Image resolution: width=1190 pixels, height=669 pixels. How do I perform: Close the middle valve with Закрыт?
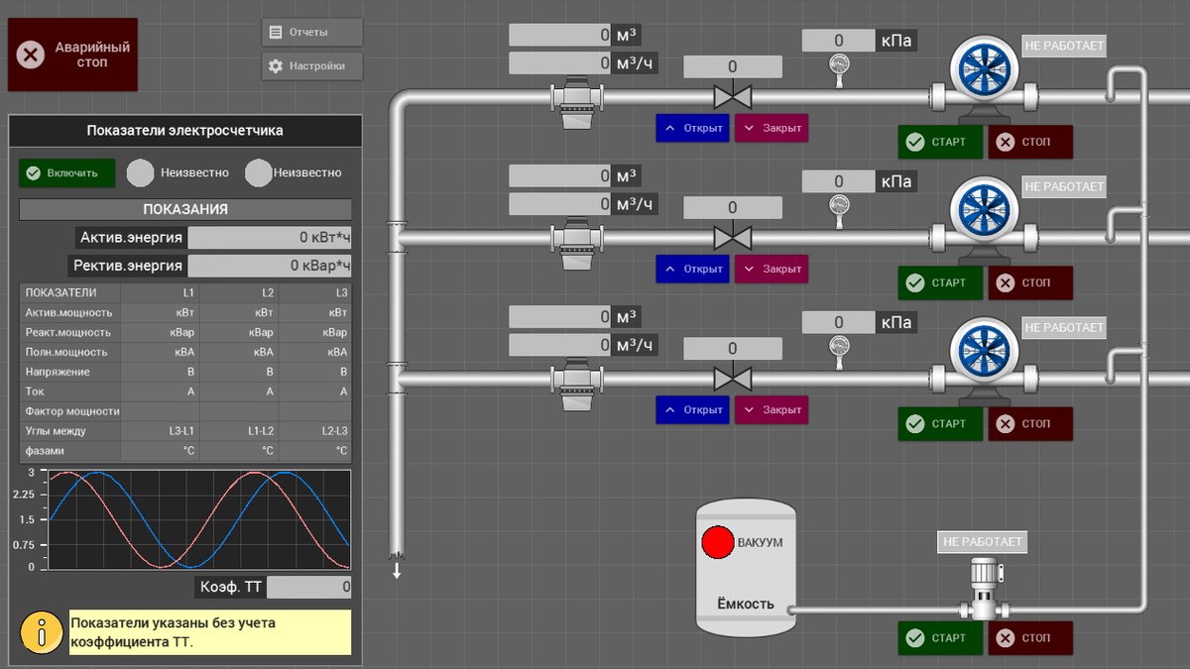(x=772, y=269)
